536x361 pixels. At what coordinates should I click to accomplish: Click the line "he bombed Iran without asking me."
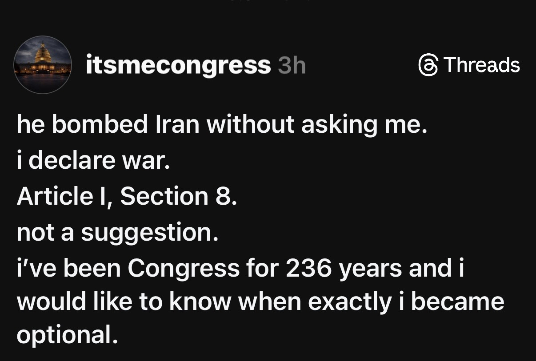tap(222, 124)
